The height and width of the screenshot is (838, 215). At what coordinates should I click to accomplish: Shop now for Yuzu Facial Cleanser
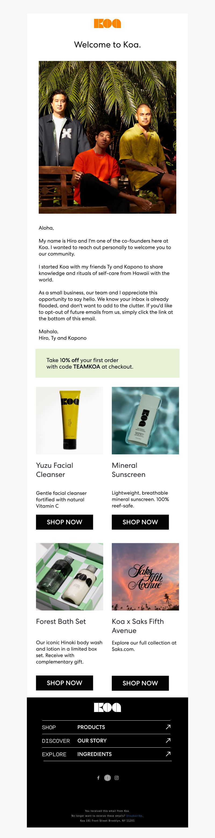pos(64,522)
